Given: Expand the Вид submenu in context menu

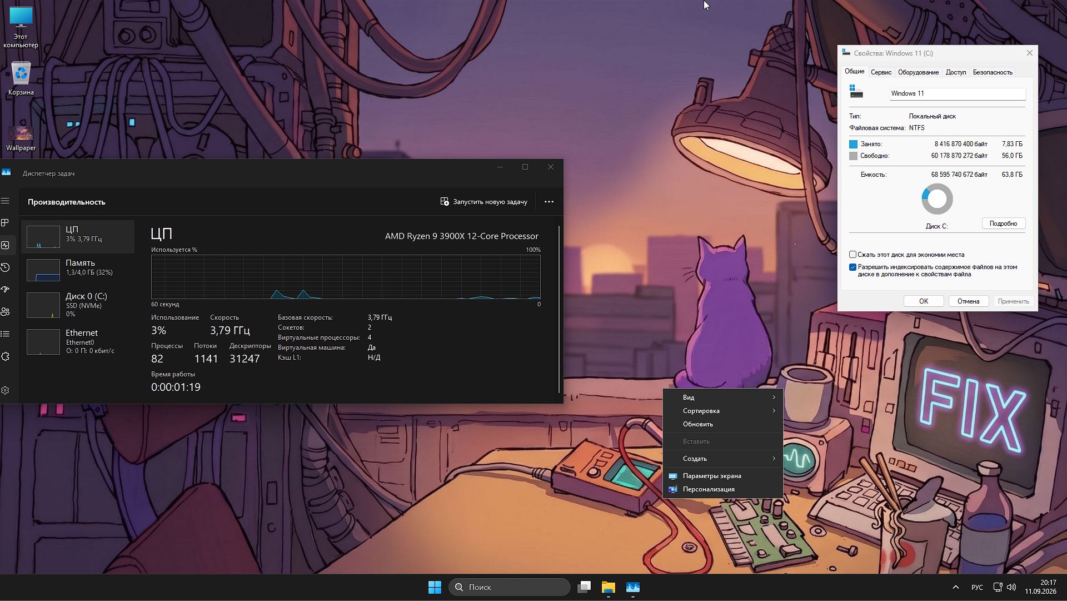Looking at the screenshot, I should click(723, 398).
